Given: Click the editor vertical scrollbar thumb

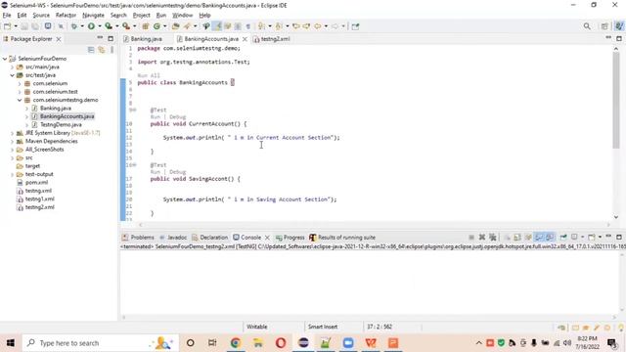Looking at the screenshot, I should (616, 100).
